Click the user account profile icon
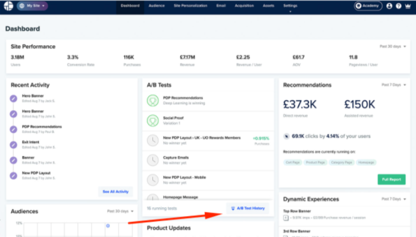 pos(389,6)
